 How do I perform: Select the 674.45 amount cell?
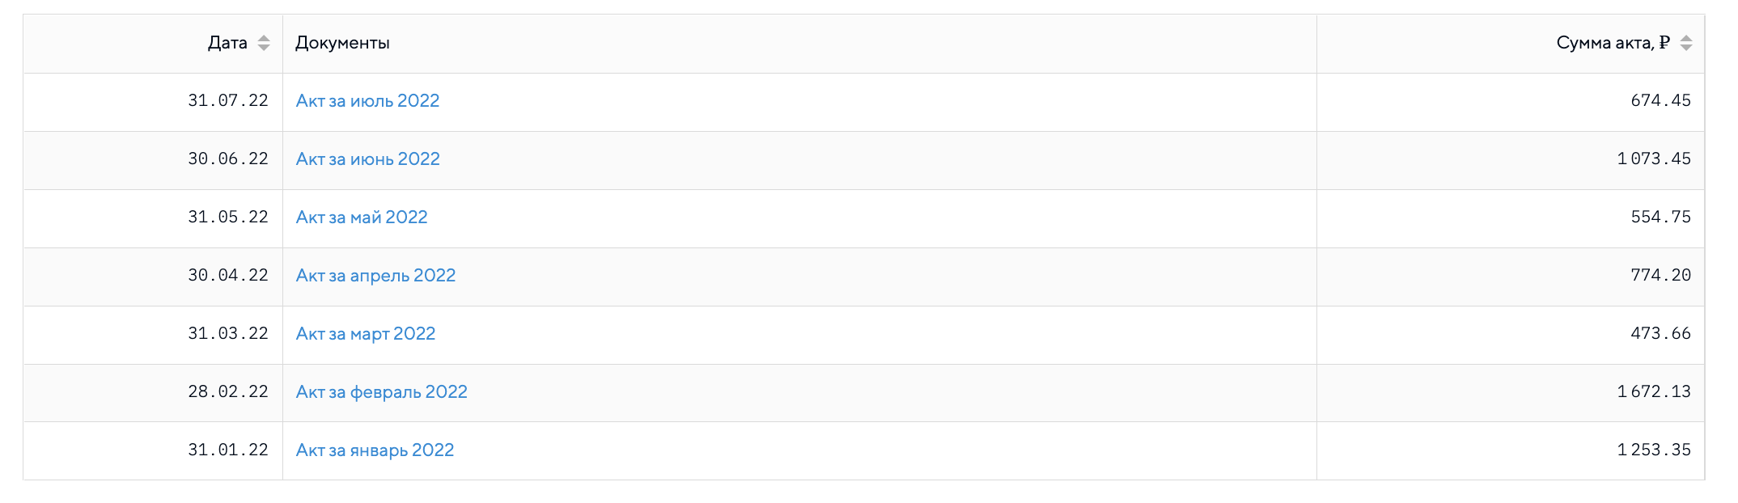coord(1660,101)
